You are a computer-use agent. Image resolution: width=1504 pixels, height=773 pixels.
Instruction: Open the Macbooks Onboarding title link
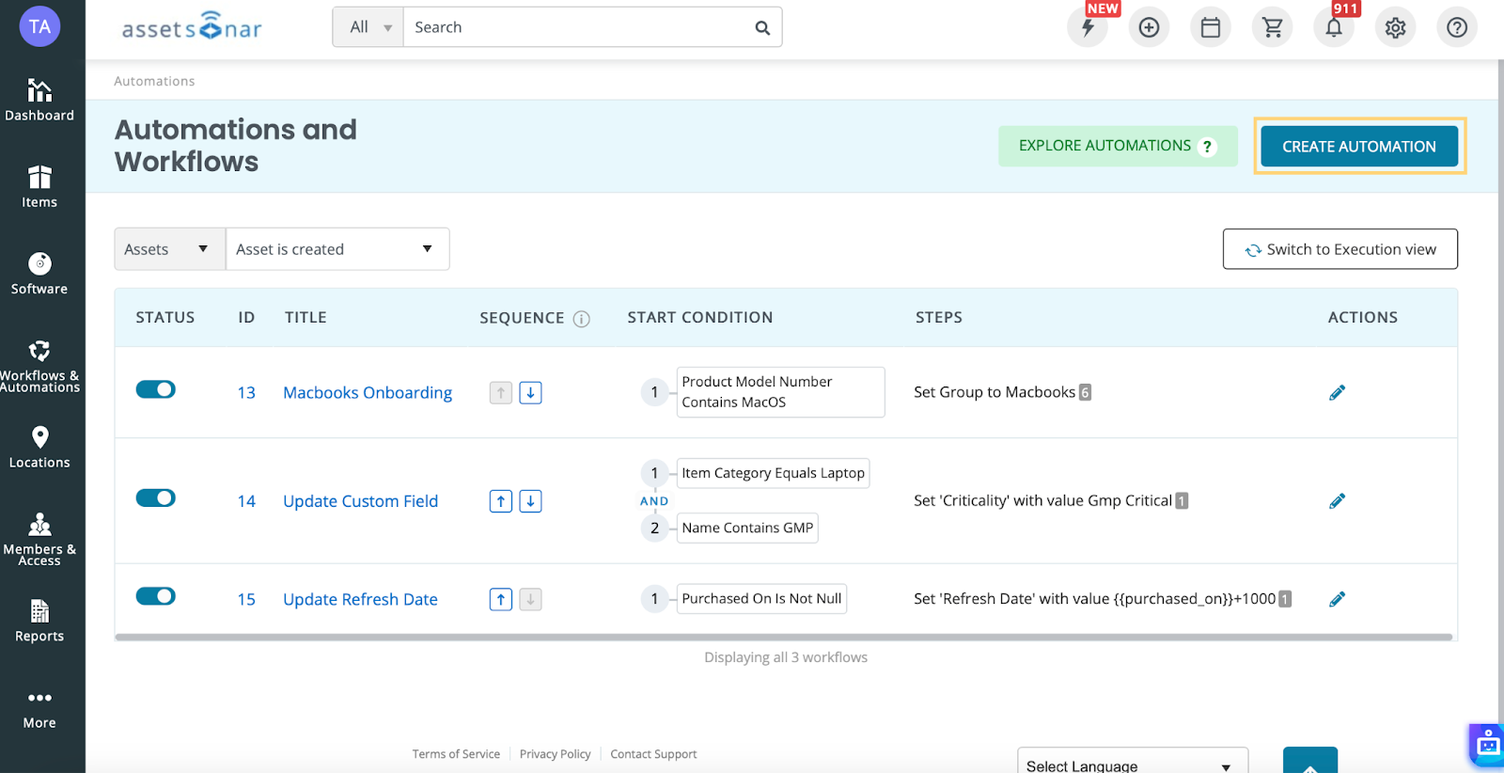(x=368, y=392)
